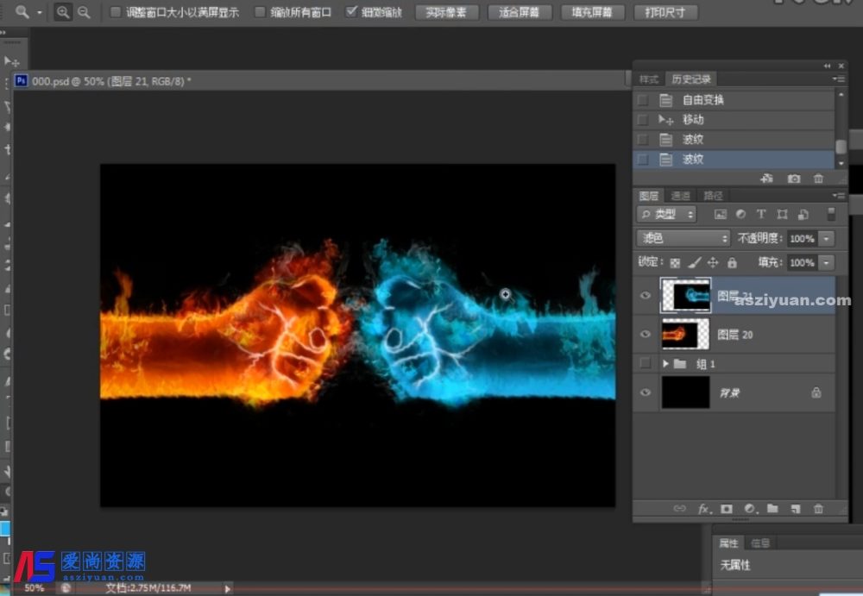Switch to the 样式 panel tab

point(649,79)
